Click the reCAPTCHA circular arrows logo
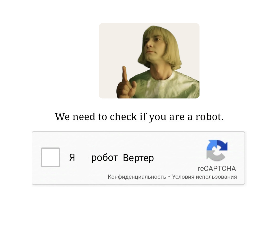Viewport: 278px width, 230px height. [x=217, y=150]
